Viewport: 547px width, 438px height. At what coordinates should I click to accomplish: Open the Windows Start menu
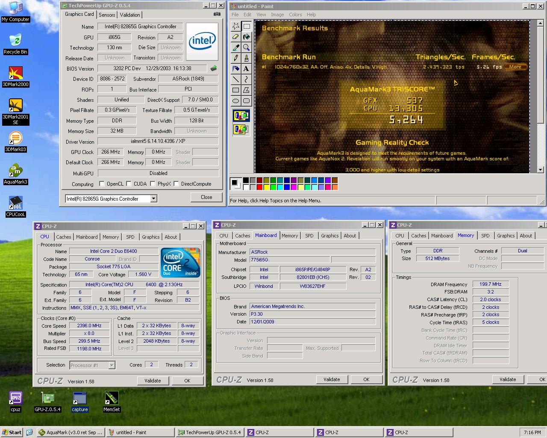pos(12,432)
